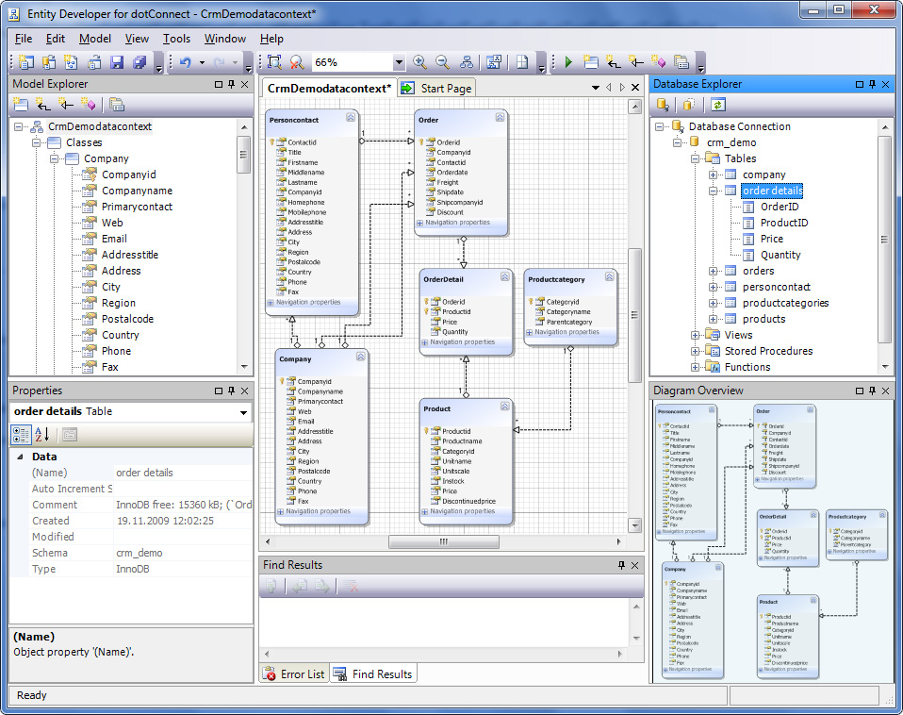This screenshot has height=715, width=903.
Task: Collapse the Productcategory entity box chevron
Action: coord(609,276)
